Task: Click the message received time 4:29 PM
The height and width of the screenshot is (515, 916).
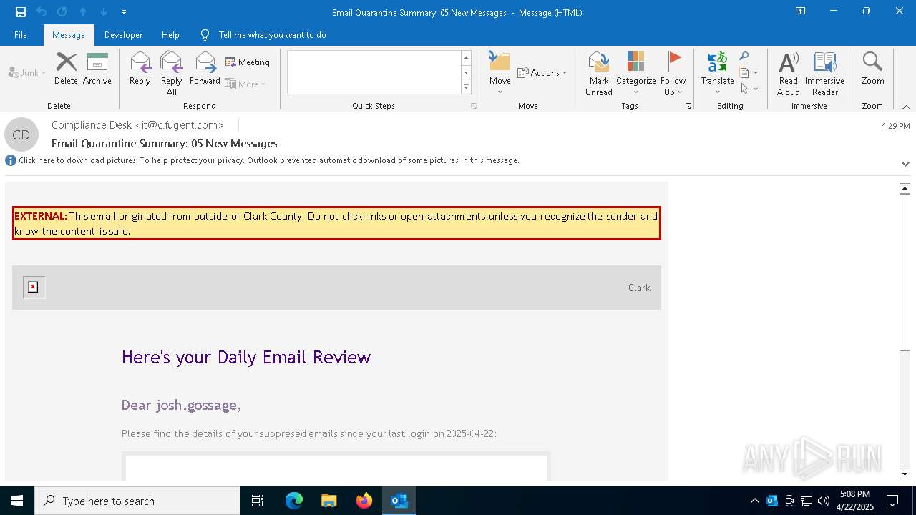Action: point(895,126)
